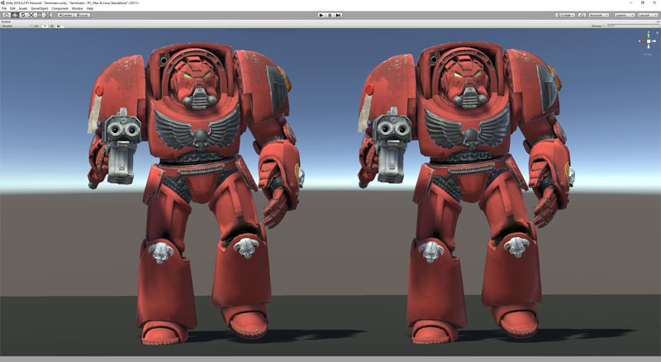661x362 pixels.
Task: Open the Layout dropdown
Action: point(648,15)
